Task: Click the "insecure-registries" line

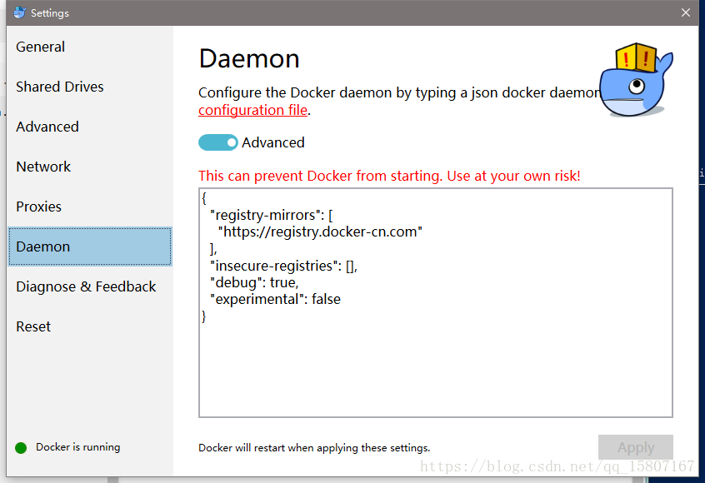Action: tap(283, 266)
